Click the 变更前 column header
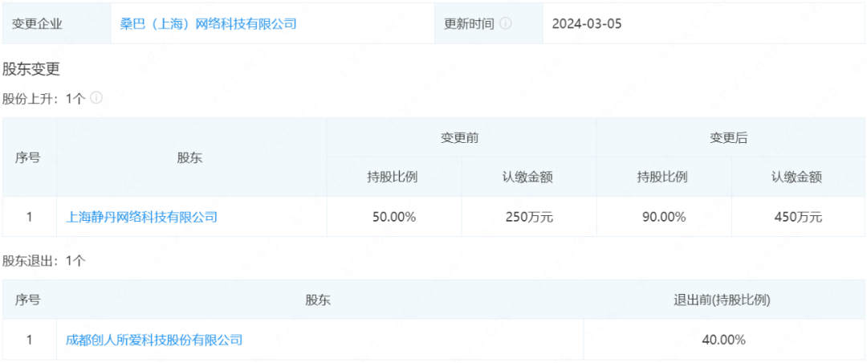Viewport: 867px width, 363px height. (x=462, y=138)
